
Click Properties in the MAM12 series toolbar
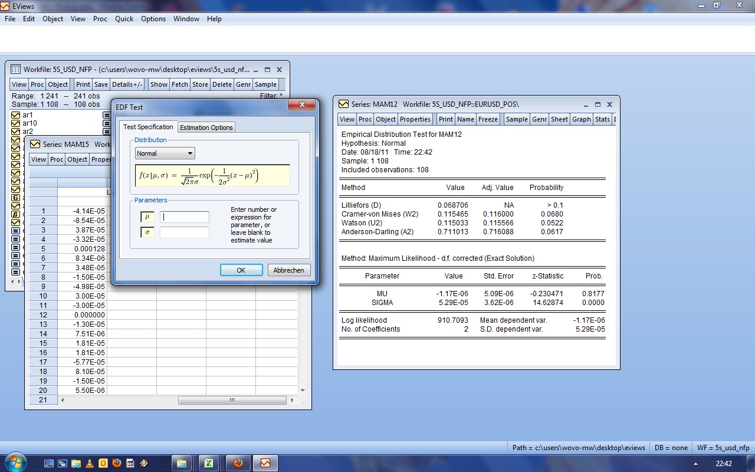point(415,119)
